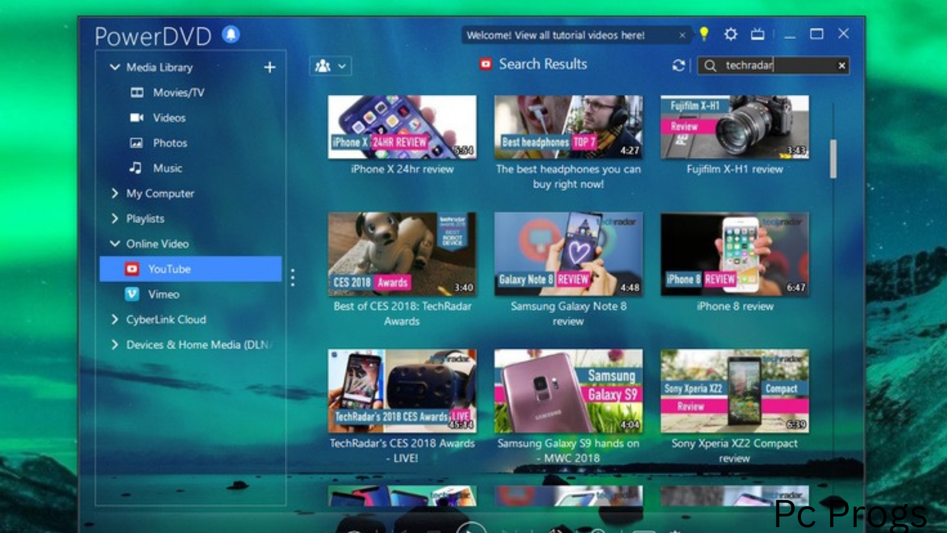Viewport: 947px width, 533px height.
Task: Play the Samsung Galaxy S9 thumbnail
Action: pos(568,391)
